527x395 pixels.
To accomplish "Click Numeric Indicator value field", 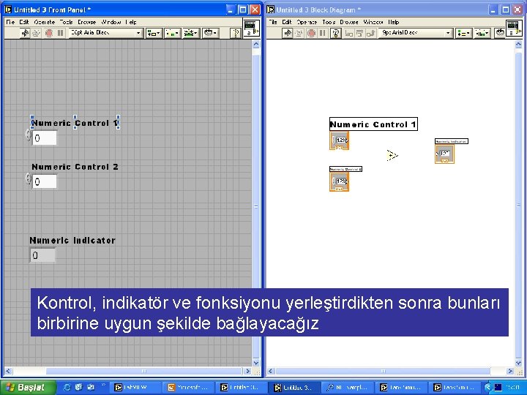I will click(x=42, y=255).
